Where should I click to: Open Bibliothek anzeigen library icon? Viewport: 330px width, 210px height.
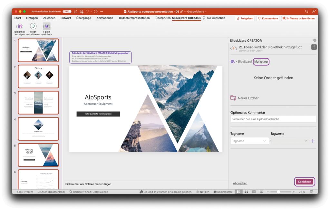point(20,26)
